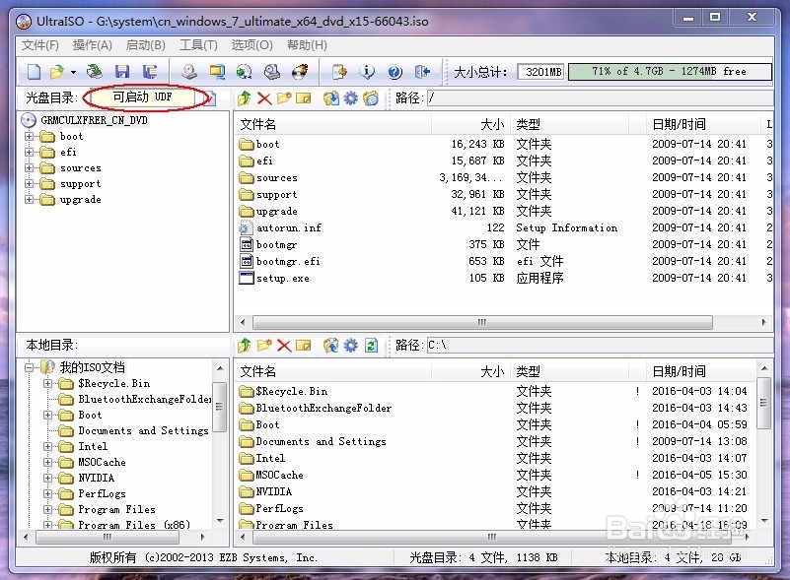Click the Make CD/DVD image icon
The width and height of the screenshot is (790, 580).
click(189, 72)
